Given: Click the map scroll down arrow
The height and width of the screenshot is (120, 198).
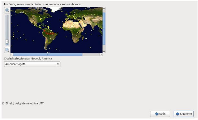Looking at the screenshot, I should [104, 52].
